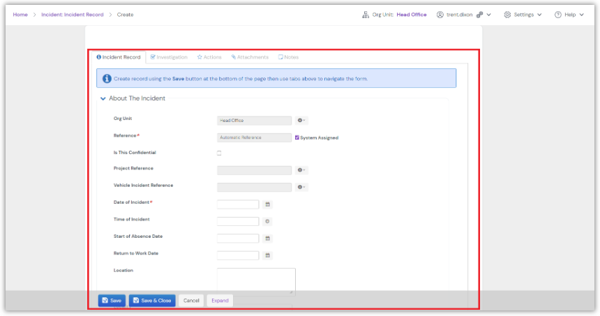Collapse the About The Incident section
The image size is (600, 316).
coord(103,98)
